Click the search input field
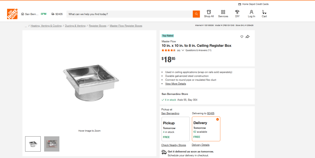The width and height of the screenshot is (315, 158). (x=129, y=14)
